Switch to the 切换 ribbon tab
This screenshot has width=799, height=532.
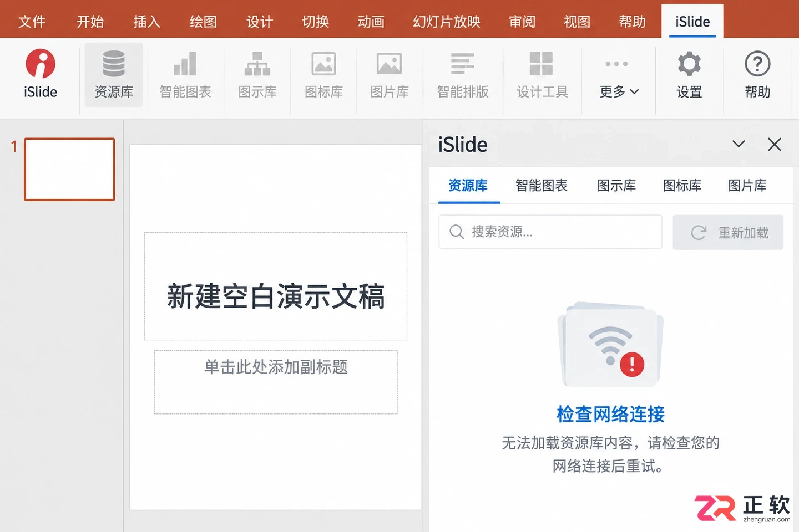316,22
